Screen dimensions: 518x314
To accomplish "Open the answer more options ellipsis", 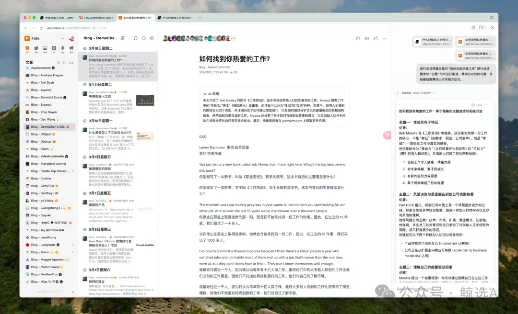I will point(488,105).
